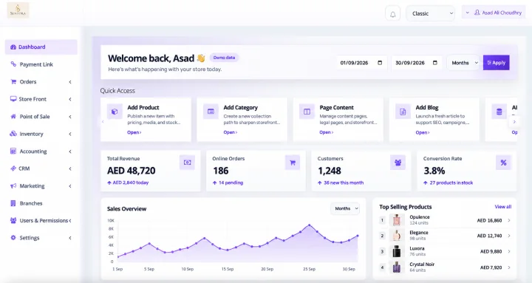Click Open link under Add Product
Image resolution: width=532 pixels, height=283 pixels.
click(134, 132)
